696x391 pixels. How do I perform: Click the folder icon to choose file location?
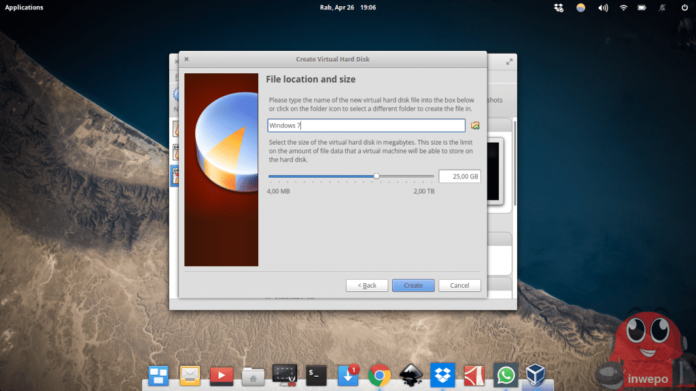475,126
